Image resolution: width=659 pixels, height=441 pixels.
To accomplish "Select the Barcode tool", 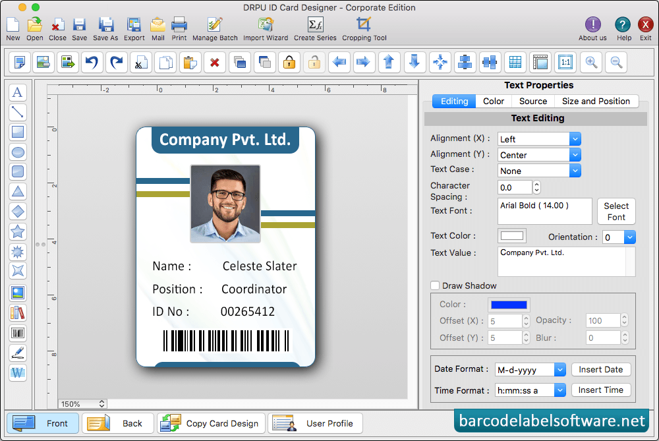I will click(x=18, y=333).
